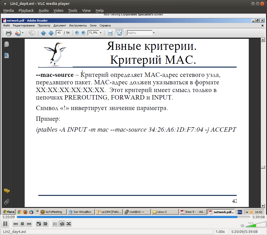This screenshot has width=267, height=235.
Task: Open the Tools menu in VLC
Action: coord(72,11)
